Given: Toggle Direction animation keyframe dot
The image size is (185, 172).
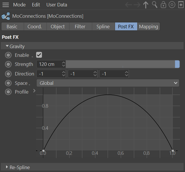Looking at the screenshot, I should (8, 74).
